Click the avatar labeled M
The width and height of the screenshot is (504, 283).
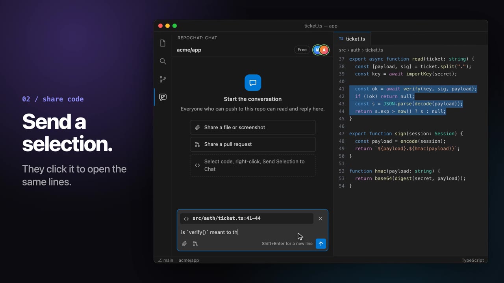click(x=317, y=50)
